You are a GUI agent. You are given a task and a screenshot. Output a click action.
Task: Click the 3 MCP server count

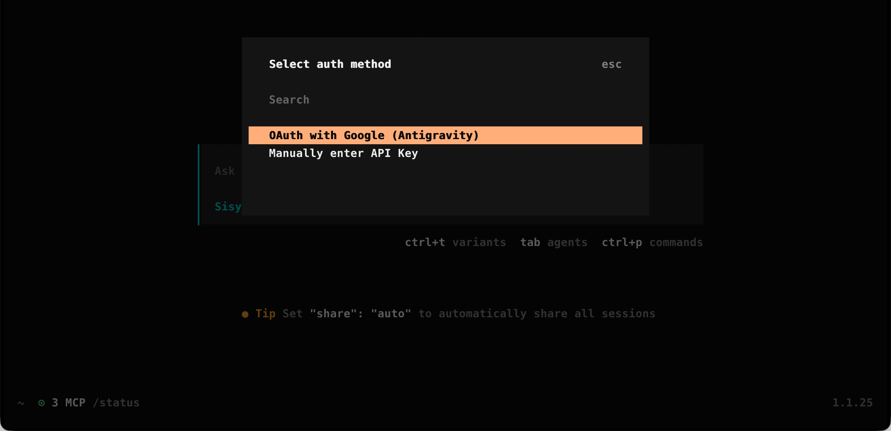(x=68, y=403)
